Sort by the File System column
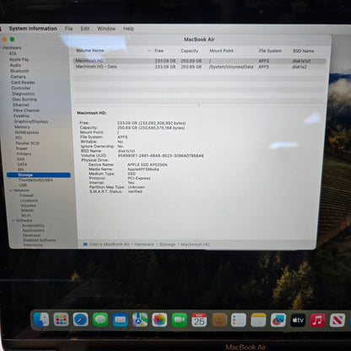The width and height of the screenshot is (351, 351). click(x=270, y=51)
